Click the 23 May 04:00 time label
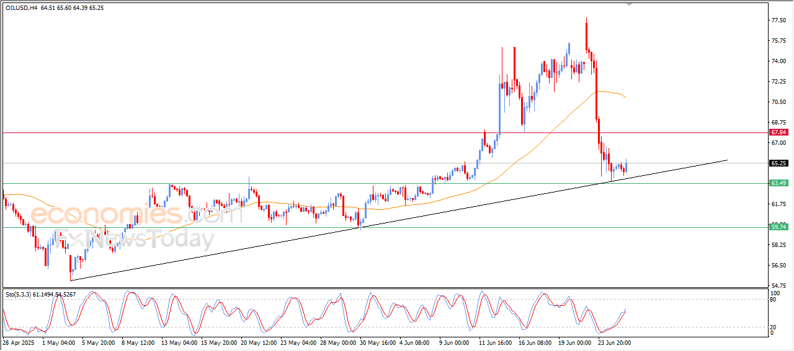The width and height of the screenshot is (794, 351). tap(298, 342)
